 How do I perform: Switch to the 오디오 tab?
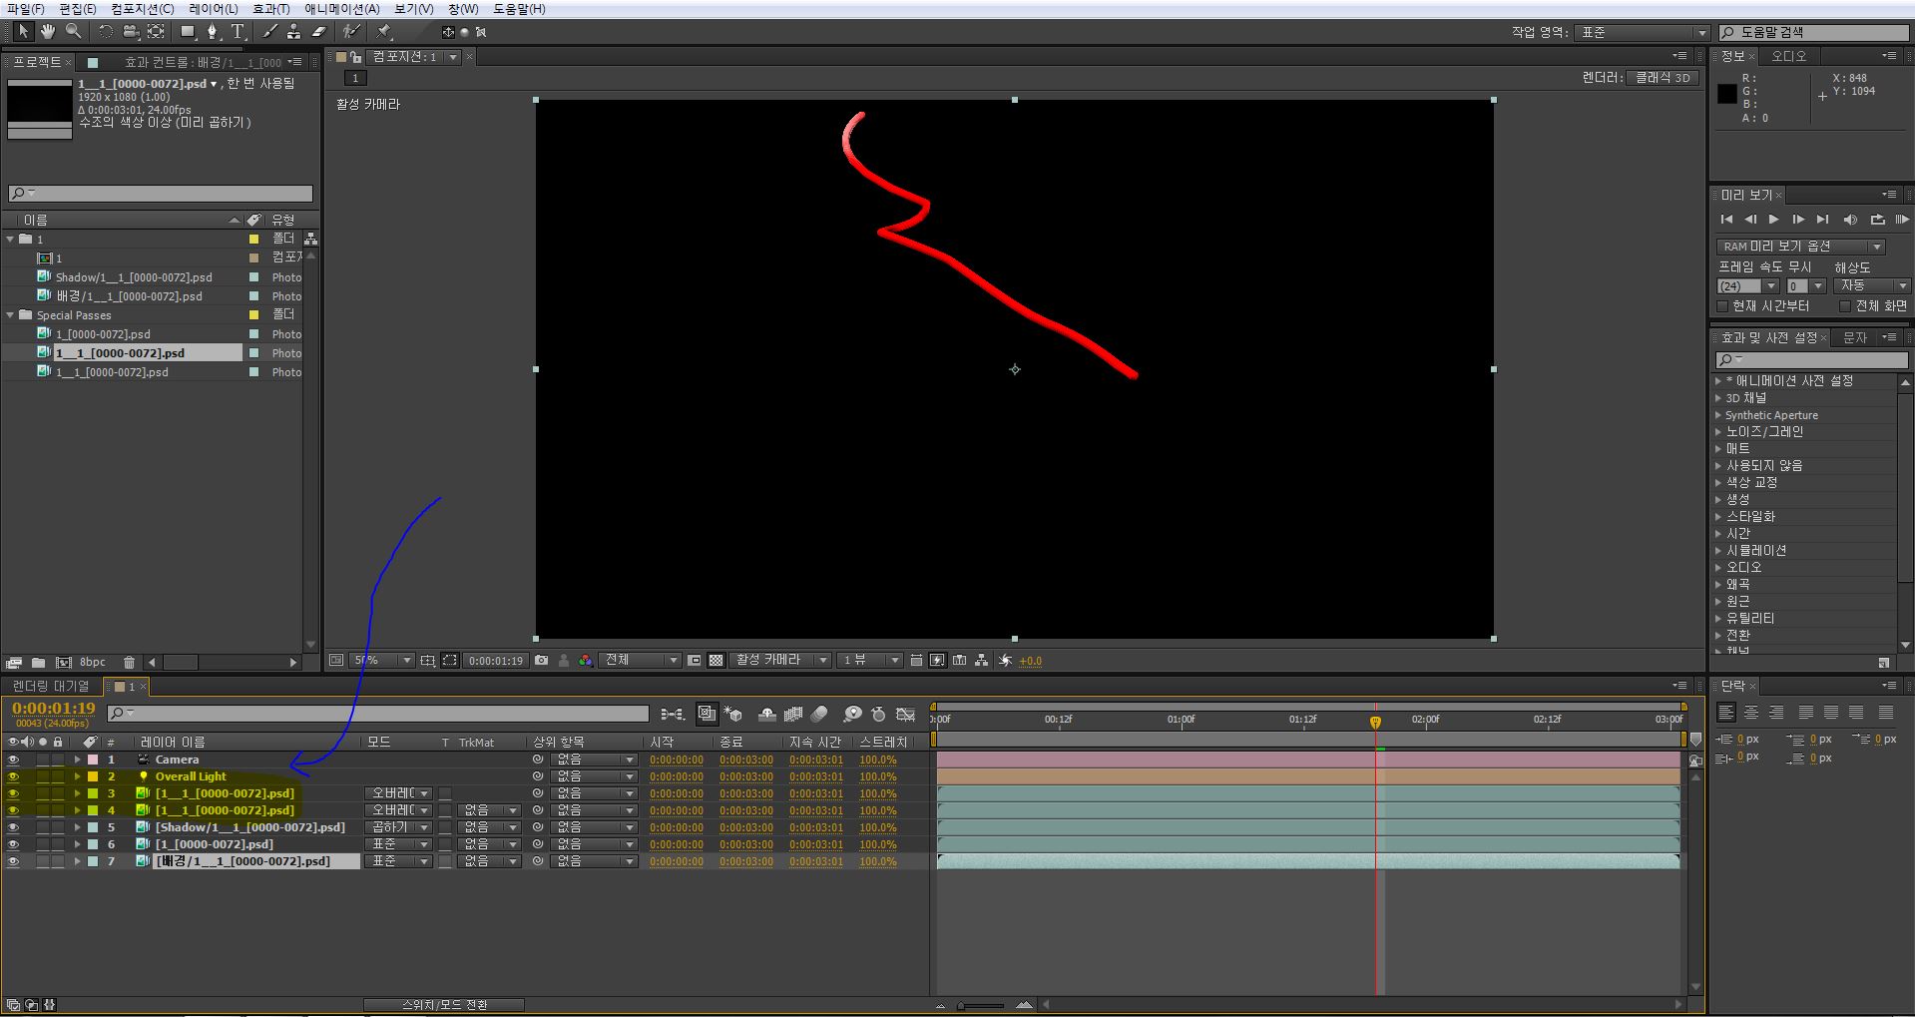coord(1788,57)
